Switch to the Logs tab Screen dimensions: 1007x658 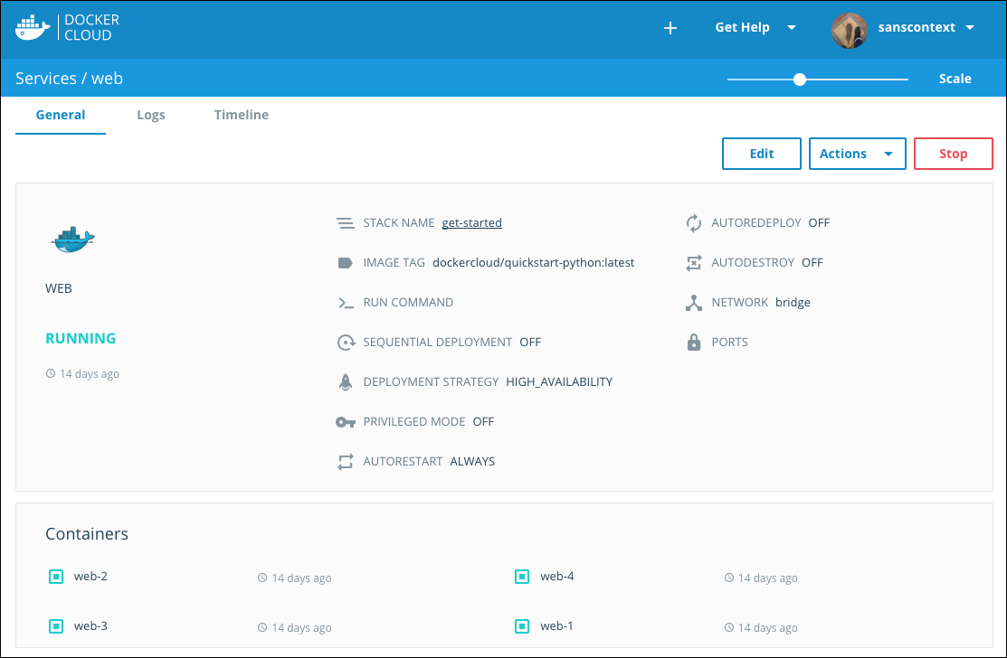coord(151,116)
